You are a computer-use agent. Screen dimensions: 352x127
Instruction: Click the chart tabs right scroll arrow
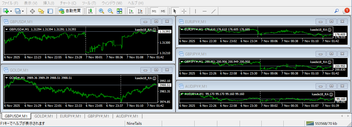[x=347, y=116]
